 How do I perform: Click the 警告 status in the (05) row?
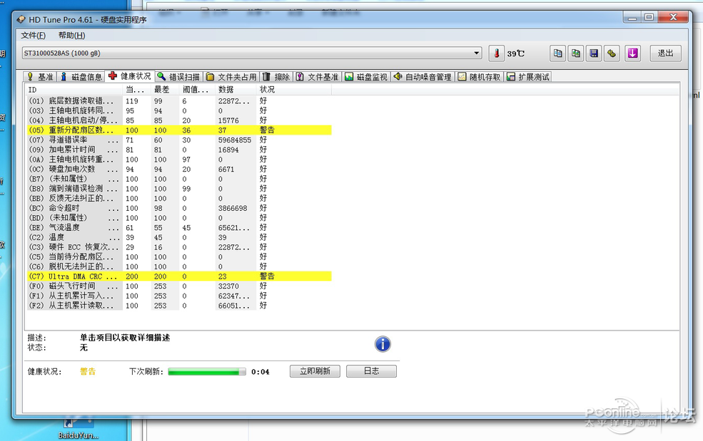pos(267,130)
